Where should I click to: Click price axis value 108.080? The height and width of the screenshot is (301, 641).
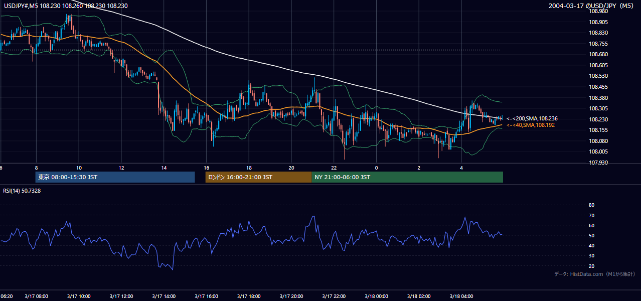(598, 141)
